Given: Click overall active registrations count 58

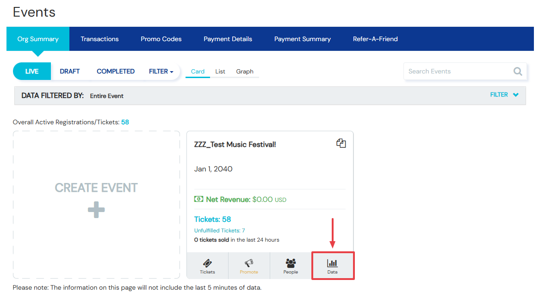Looking at the screenshot, I should point(125,122).
